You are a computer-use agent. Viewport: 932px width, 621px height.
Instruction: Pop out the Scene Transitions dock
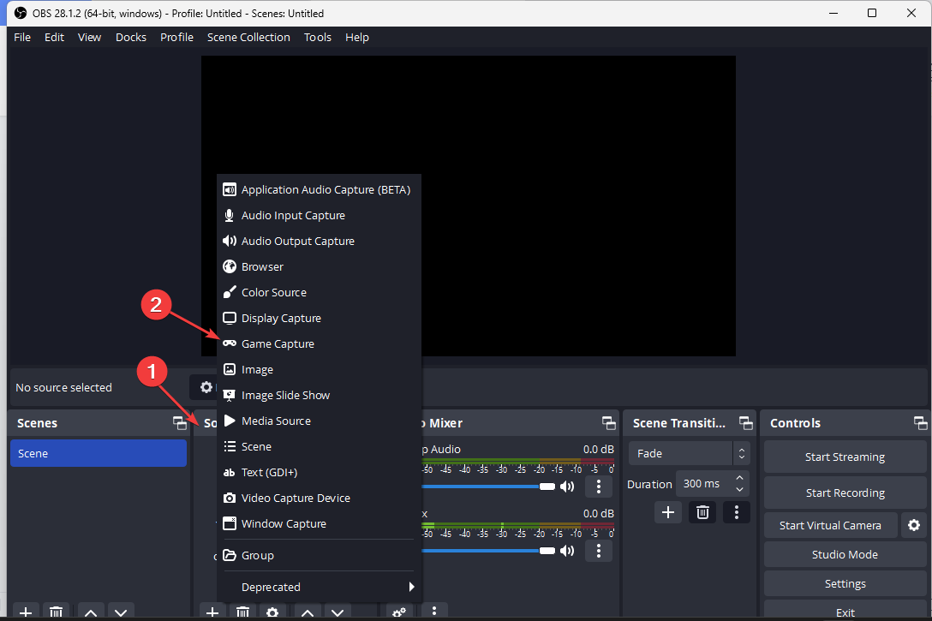[745, 422]
